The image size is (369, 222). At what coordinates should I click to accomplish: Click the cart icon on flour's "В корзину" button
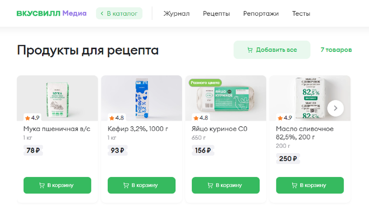click(x=42, y=185)
